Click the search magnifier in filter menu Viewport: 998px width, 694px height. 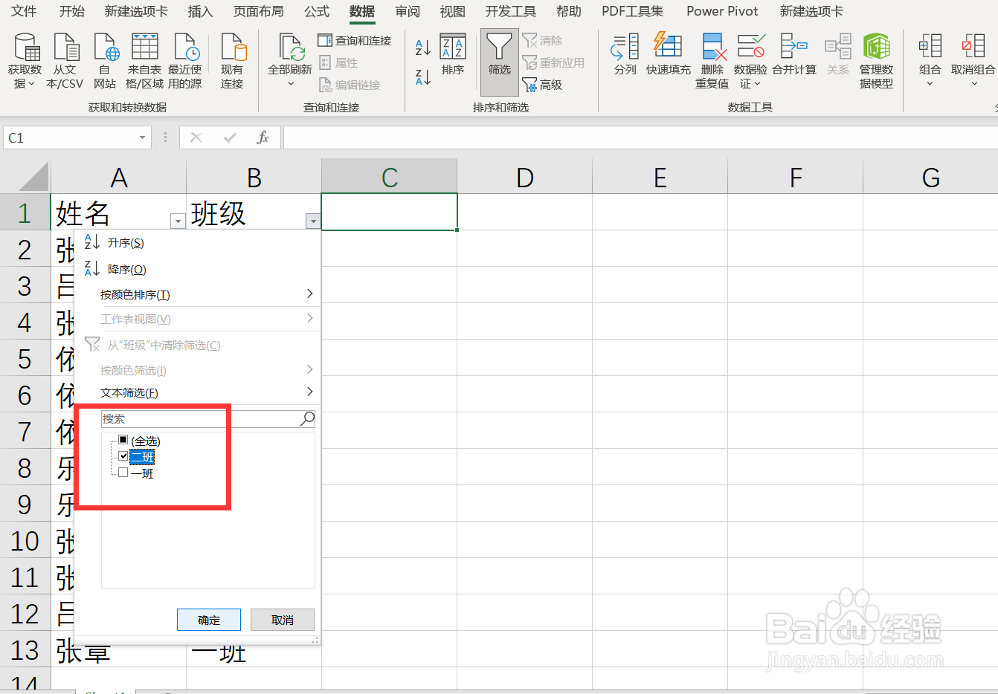click(307, 419)
